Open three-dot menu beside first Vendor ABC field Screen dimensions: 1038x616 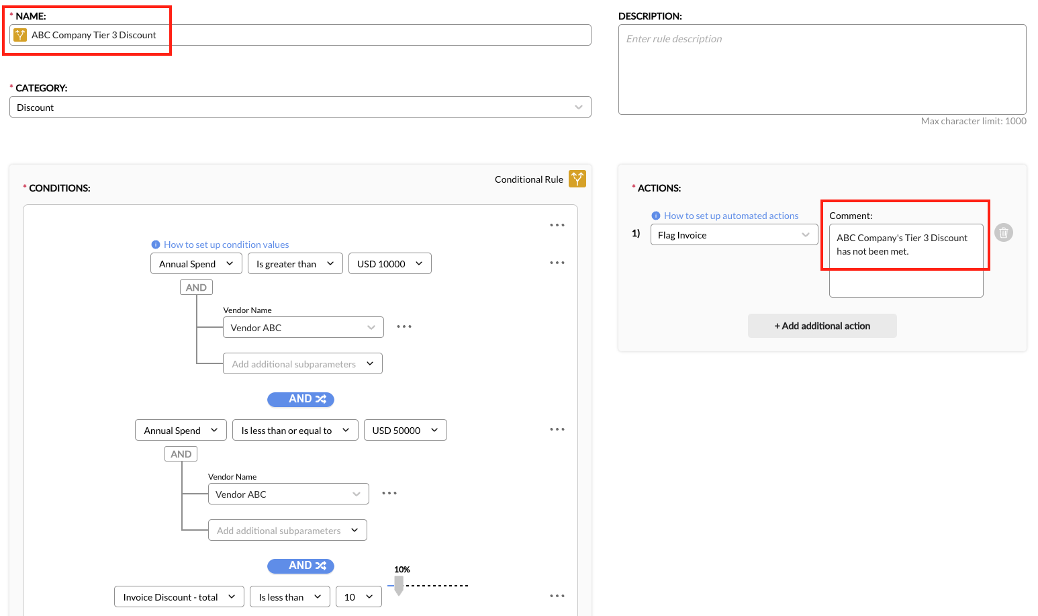404,326
